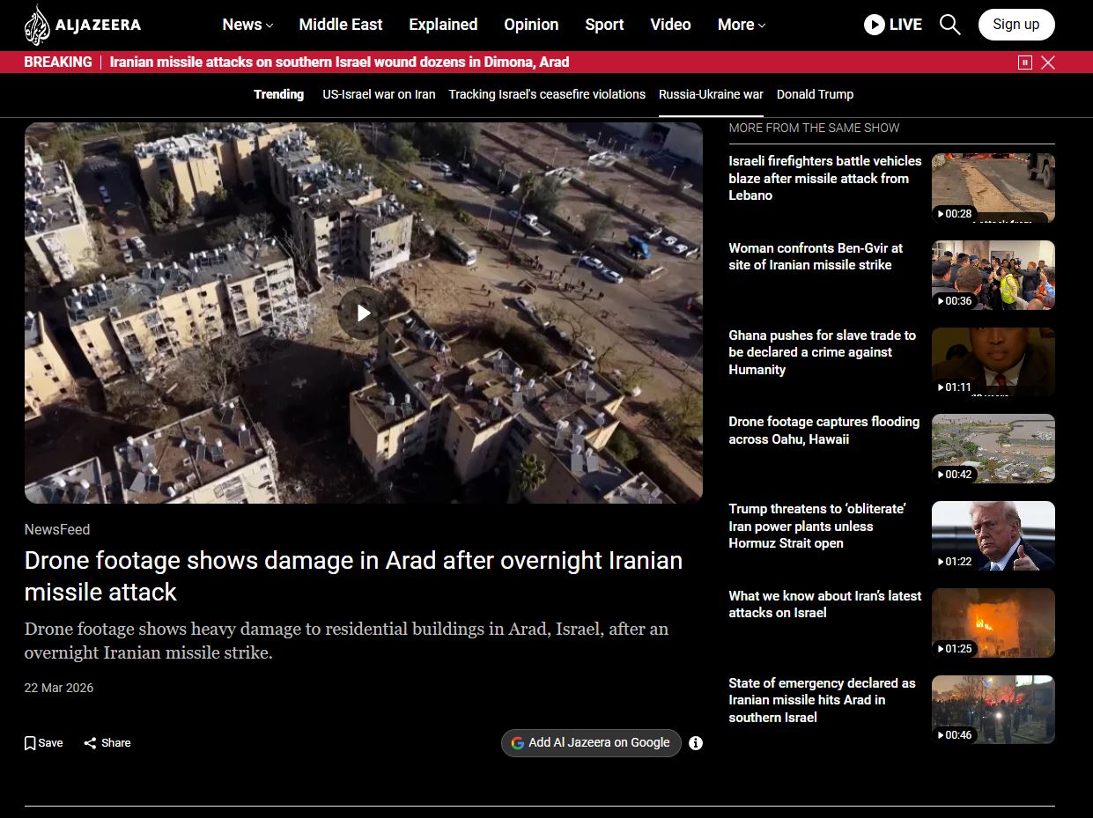Open Trump threatens to obliterate Iran story
The height and width of the screenshot is (818, 1093).
816,526
